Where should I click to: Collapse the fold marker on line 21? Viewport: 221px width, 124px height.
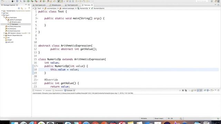[x=38, y=80]
